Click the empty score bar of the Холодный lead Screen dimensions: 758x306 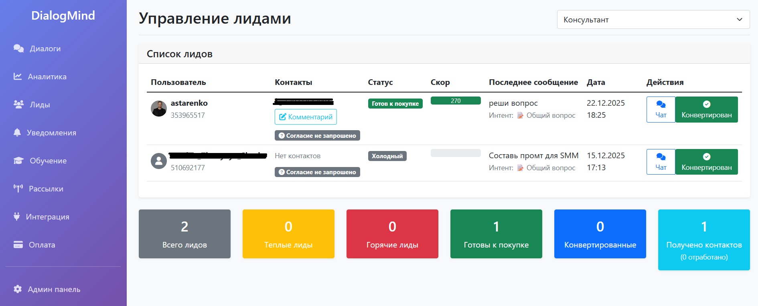click(x=456, y=153)
